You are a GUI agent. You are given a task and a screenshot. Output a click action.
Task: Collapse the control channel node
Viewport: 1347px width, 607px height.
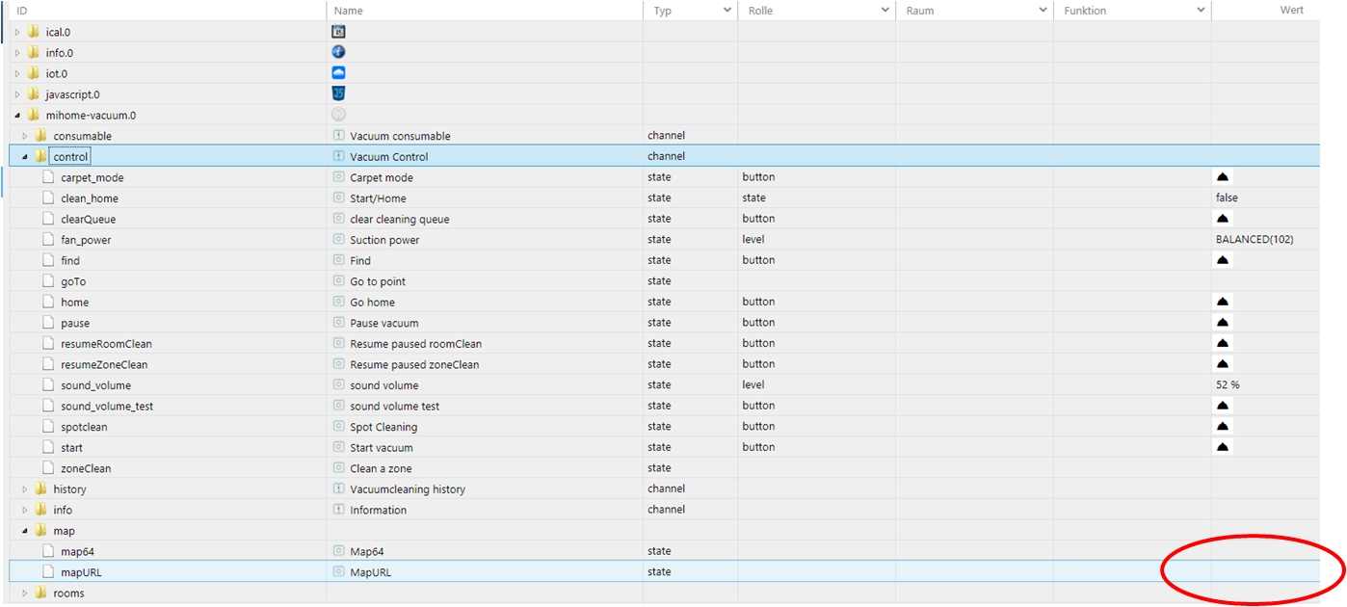26,157
